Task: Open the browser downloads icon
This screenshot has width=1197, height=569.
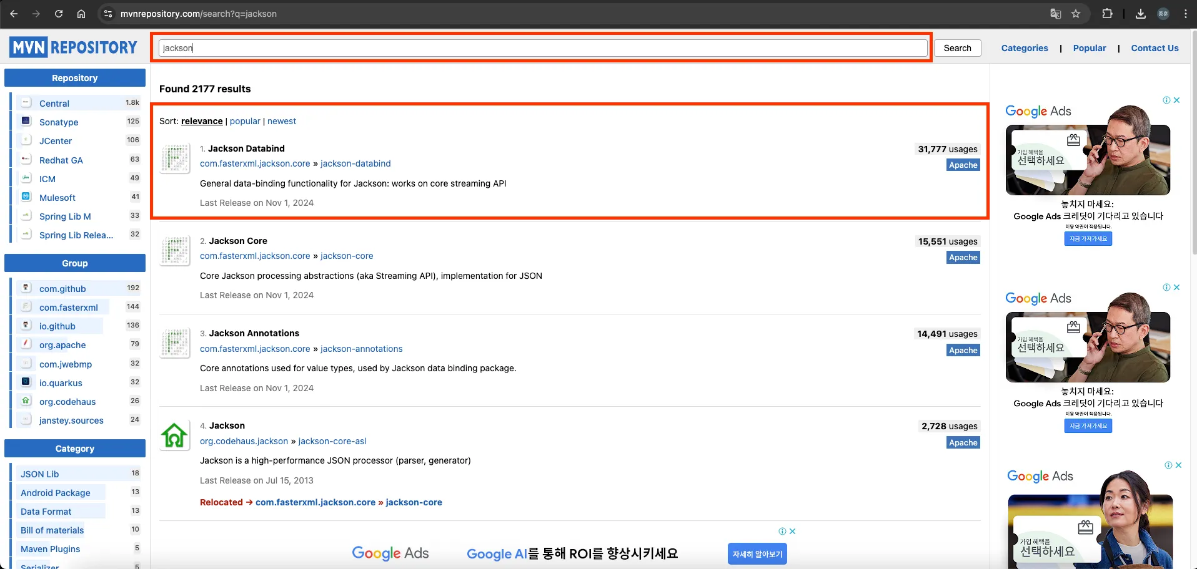Action: (1141, 14)
